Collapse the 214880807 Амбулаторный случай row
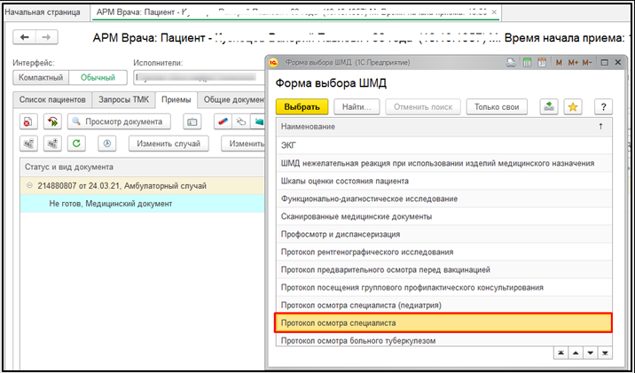This screenshot has height=373, width=635. click(29, 186)
